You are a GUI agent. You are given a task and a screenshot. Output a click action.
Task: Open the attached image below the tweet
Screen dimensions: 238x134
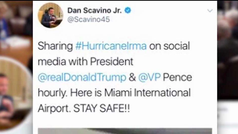[125, 131]
